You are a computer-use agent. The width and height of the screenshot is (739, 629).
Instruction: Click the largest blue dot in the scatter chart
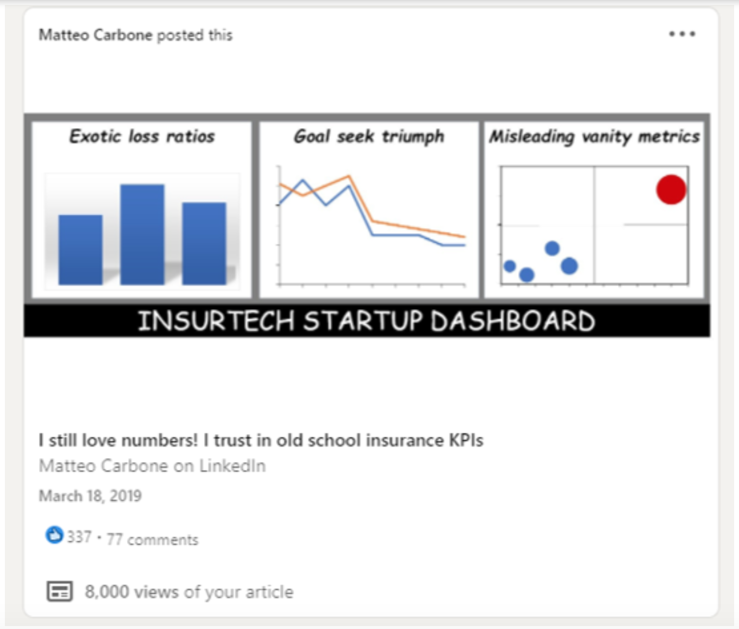click(x=569, y=266)
